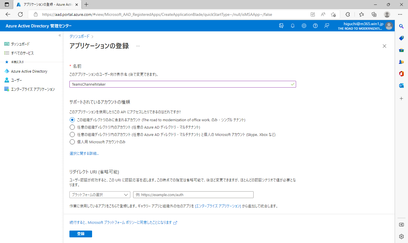Refresh the page with the reload icon

tap(20, 14)
